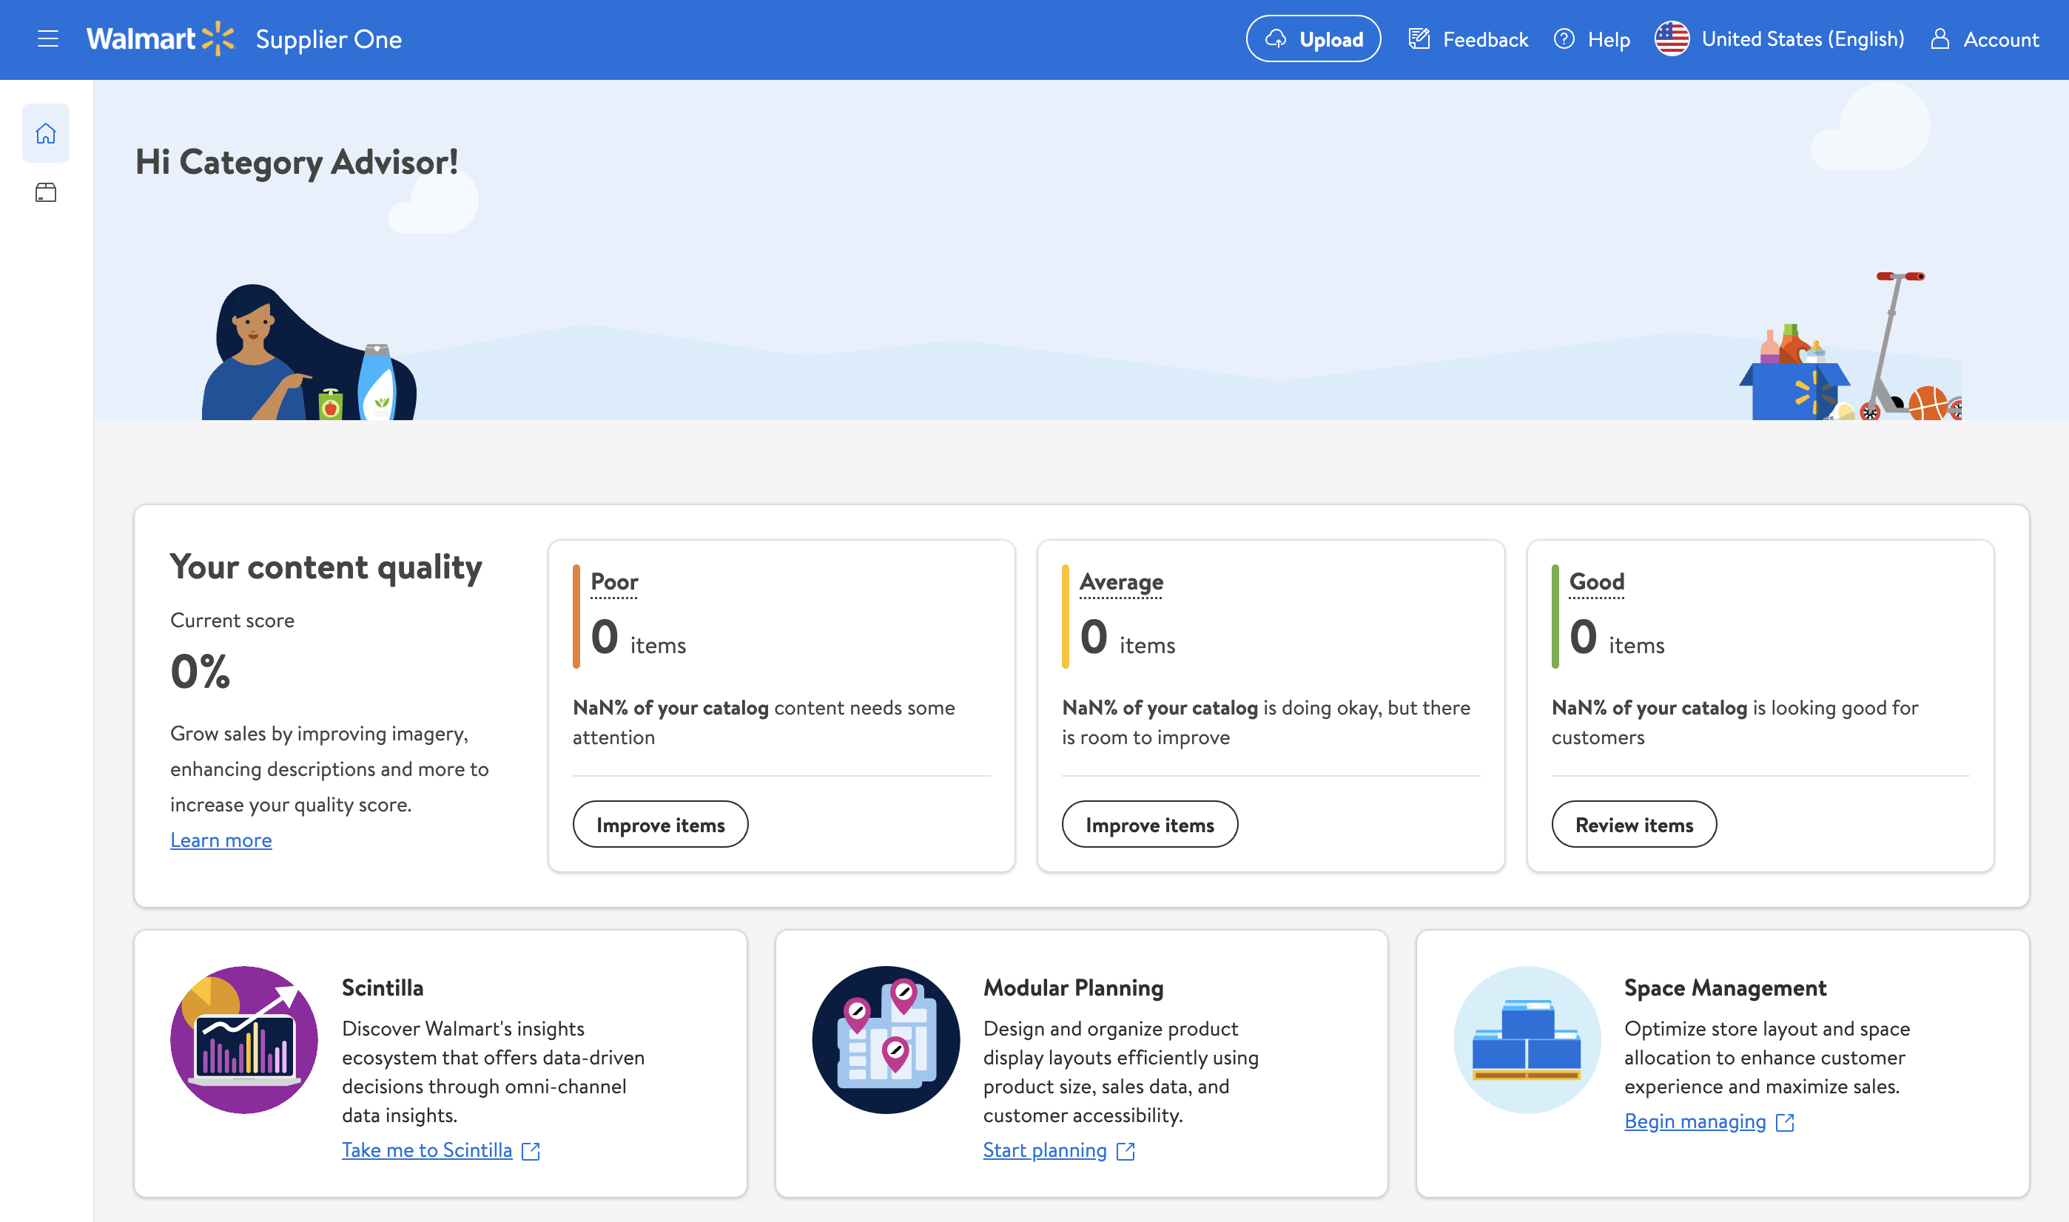Click the Average rating label
Viewport: 2069px width, 1222px height.
click(x=1121, y=582)
